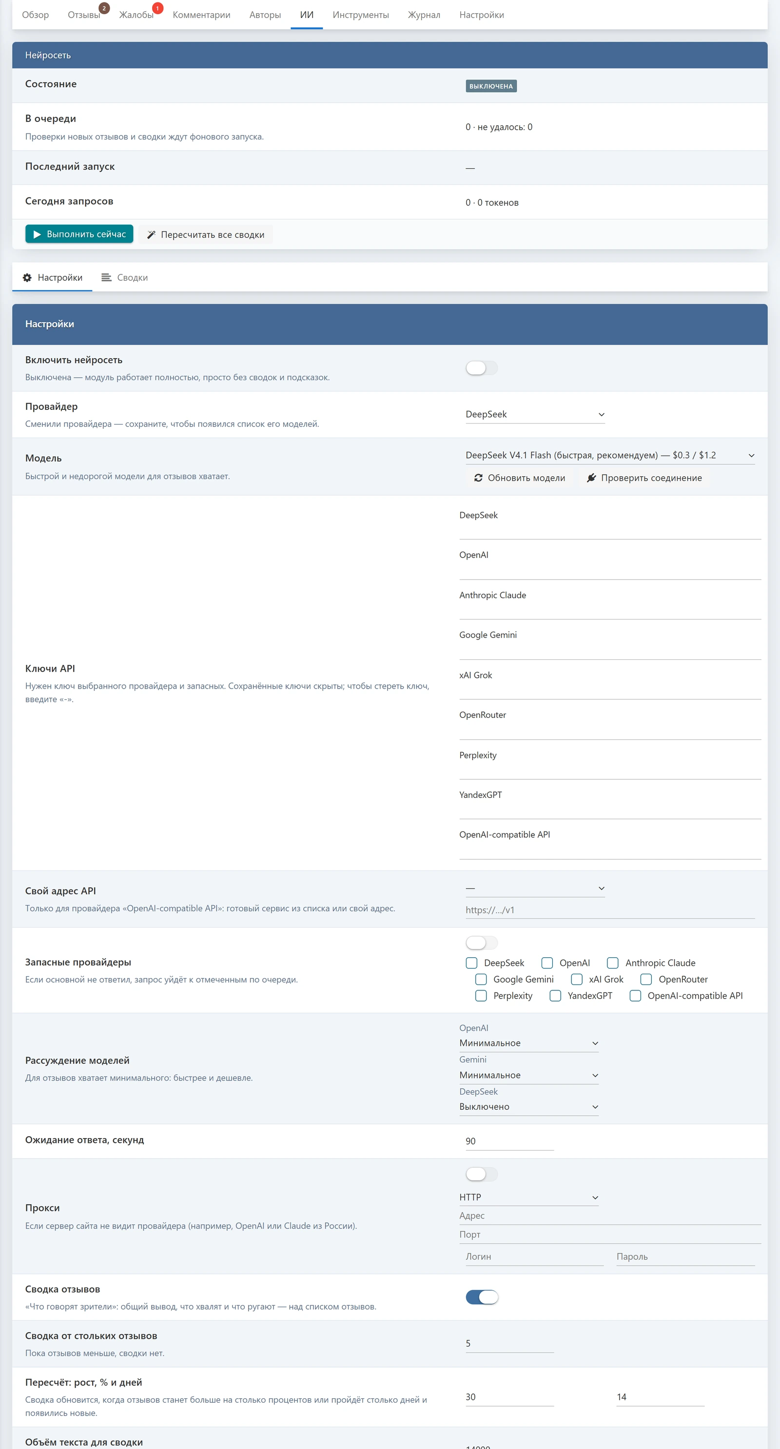Open the Журнал tab
Screen dimensions: 780x1449
point(424,15)
